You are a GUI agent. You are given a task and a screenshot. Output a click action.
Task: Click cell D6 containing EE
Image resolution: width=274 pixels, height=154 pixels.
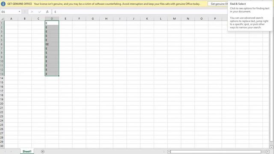coord(52,44)
